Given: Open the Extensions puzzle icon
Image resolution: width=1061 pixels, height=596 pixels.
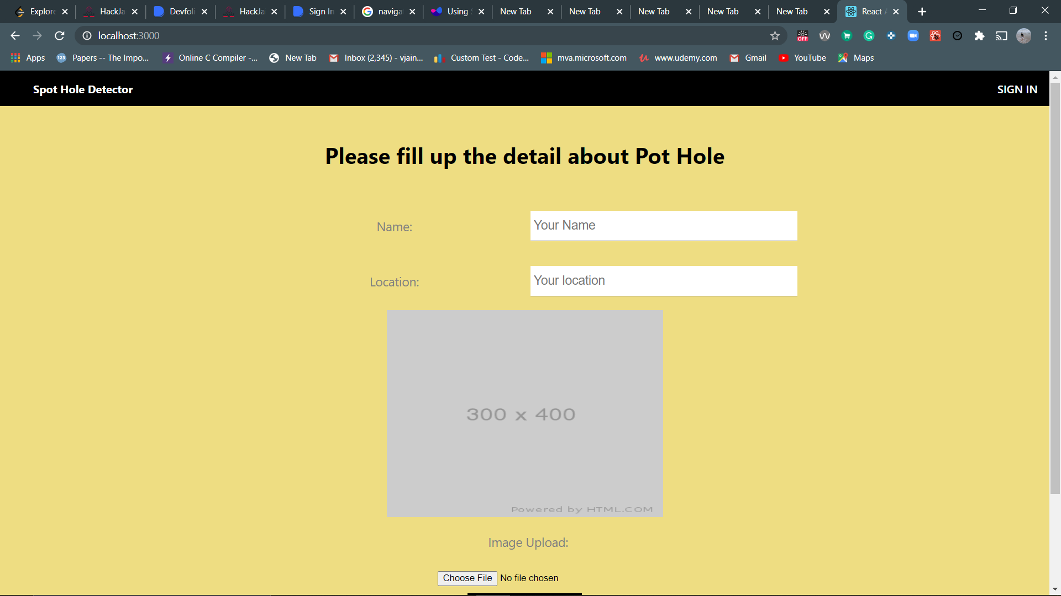Looking at the screenshot, I should [x=979, y=36].
